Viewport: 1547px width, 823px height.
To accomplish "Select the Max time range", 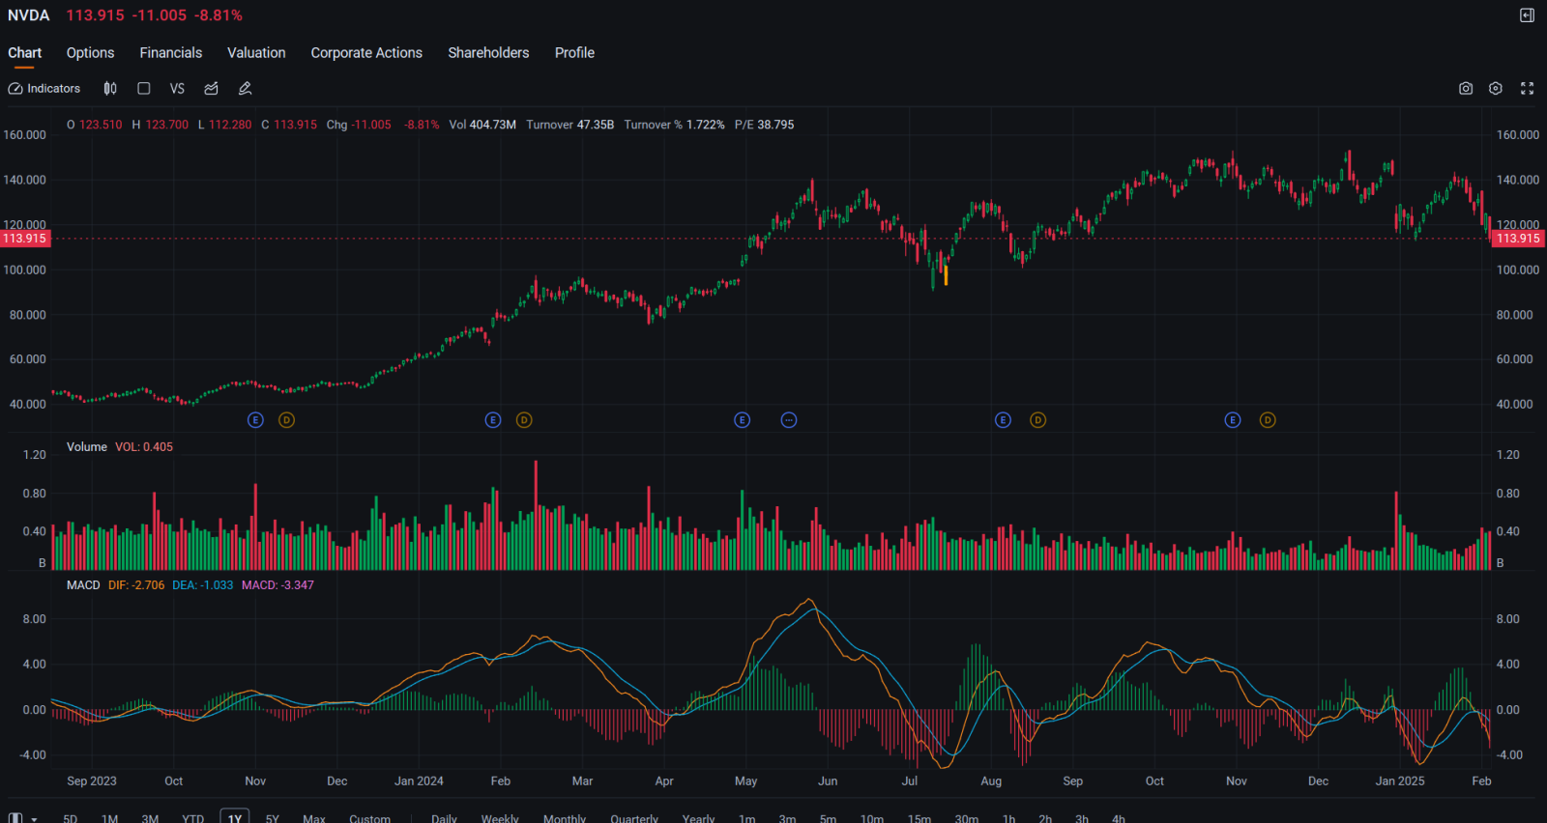I will click(x=314, y=818).
